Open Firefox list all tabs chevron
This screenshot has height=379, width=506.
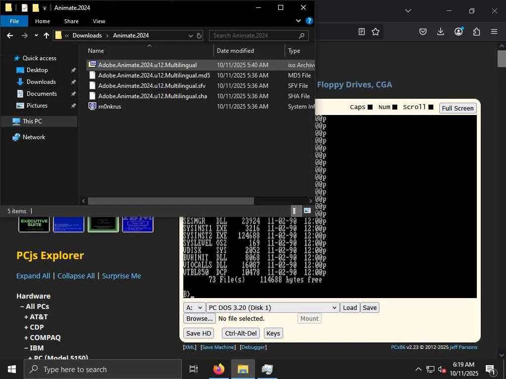point(408,11)
